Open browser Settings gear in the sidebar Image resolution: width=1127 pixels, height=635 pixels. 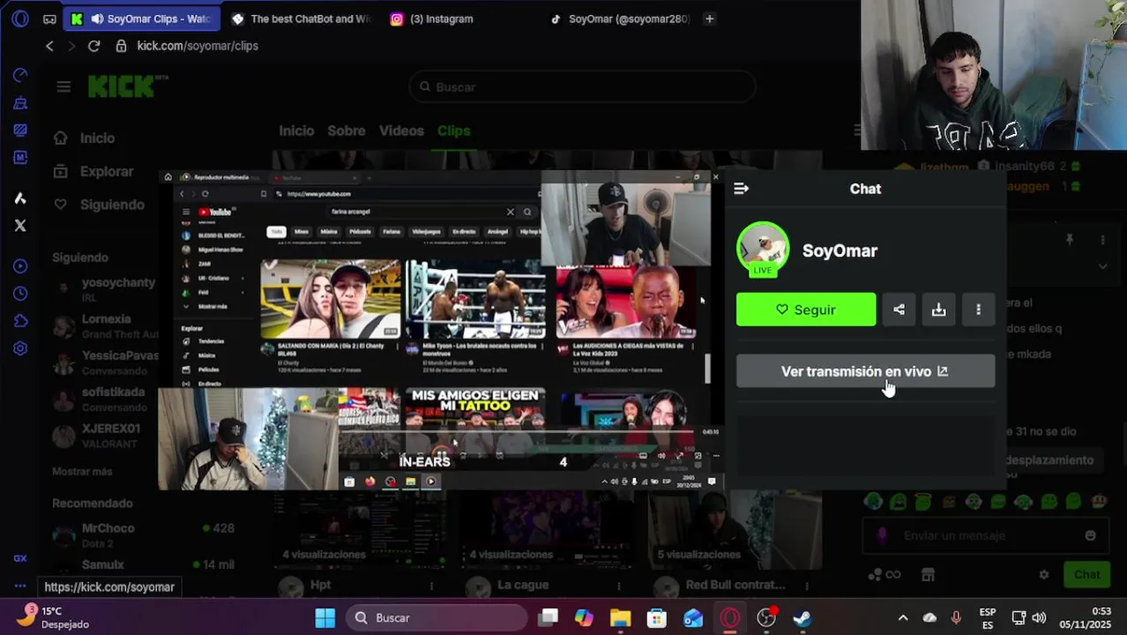click(20, 347)
